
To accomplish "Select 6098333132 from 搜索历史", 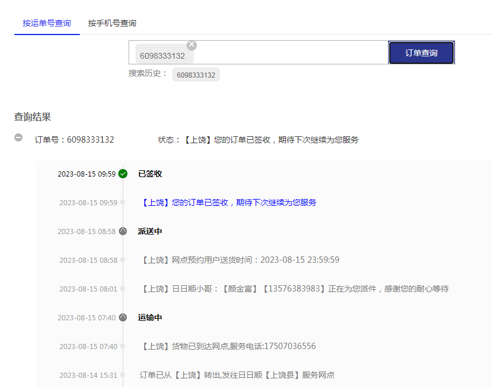I will pos(196,75).
